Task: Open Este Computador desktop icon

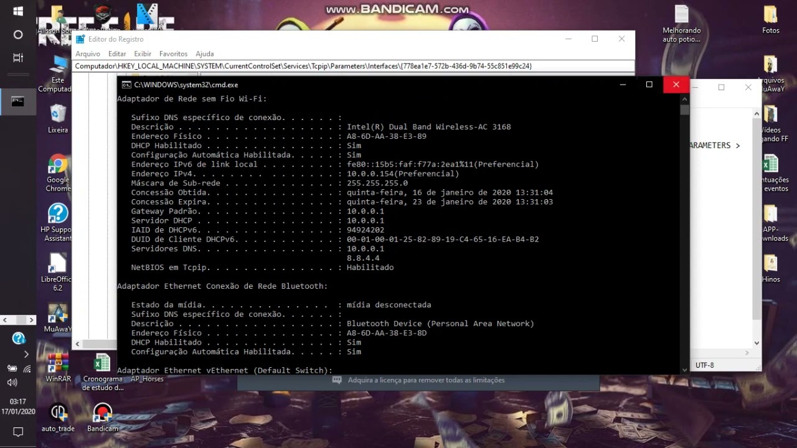Action: (x=58, y=73)
